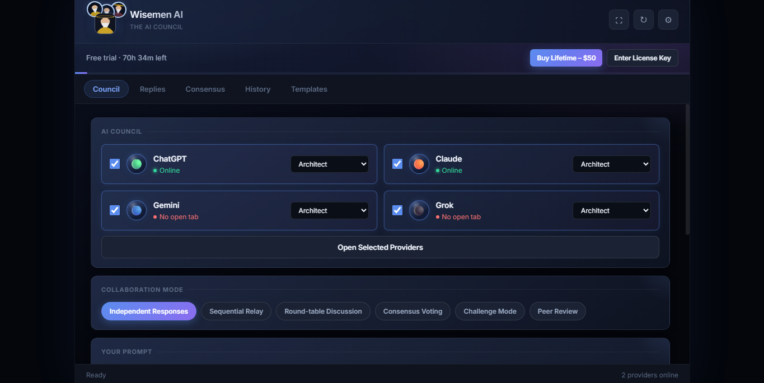Switch to the Consensus tab
764x383 pixels.
[x=205, y=89]
